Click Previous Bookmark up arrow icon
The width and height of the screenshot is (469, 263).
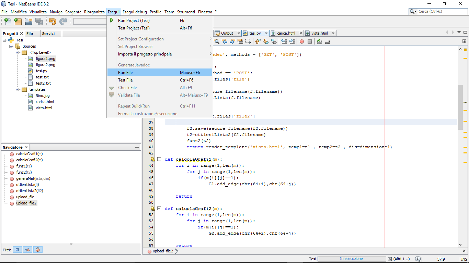coord(258,41)
